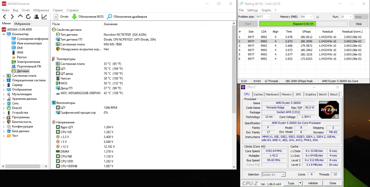Switch to Избранное tab in AIDA64
The height and width of the screenshot is (187, 370).
click(x=22, y=24)
